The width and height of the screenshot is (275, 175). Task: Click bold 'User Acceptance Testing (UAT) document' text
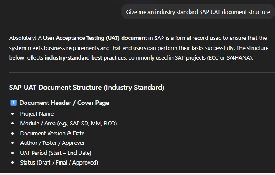pyautogui.click(x=95, y=38)
